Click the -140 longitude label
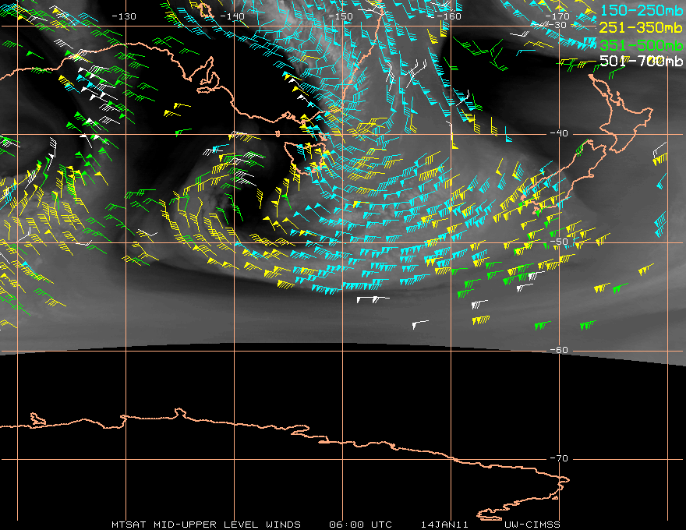The image size is (686, 530). pyautogui.click(x=232, y=16)
